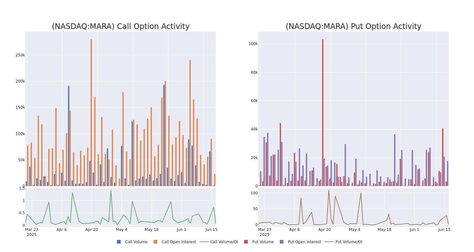
Task: Click the Call Option Activity chart title
Action: pos(121,26)
